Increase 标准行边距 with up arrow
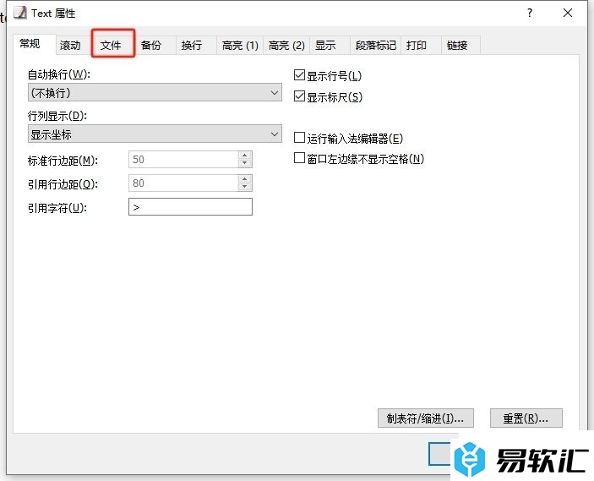594x481 pixels. [x=245, y=156]
